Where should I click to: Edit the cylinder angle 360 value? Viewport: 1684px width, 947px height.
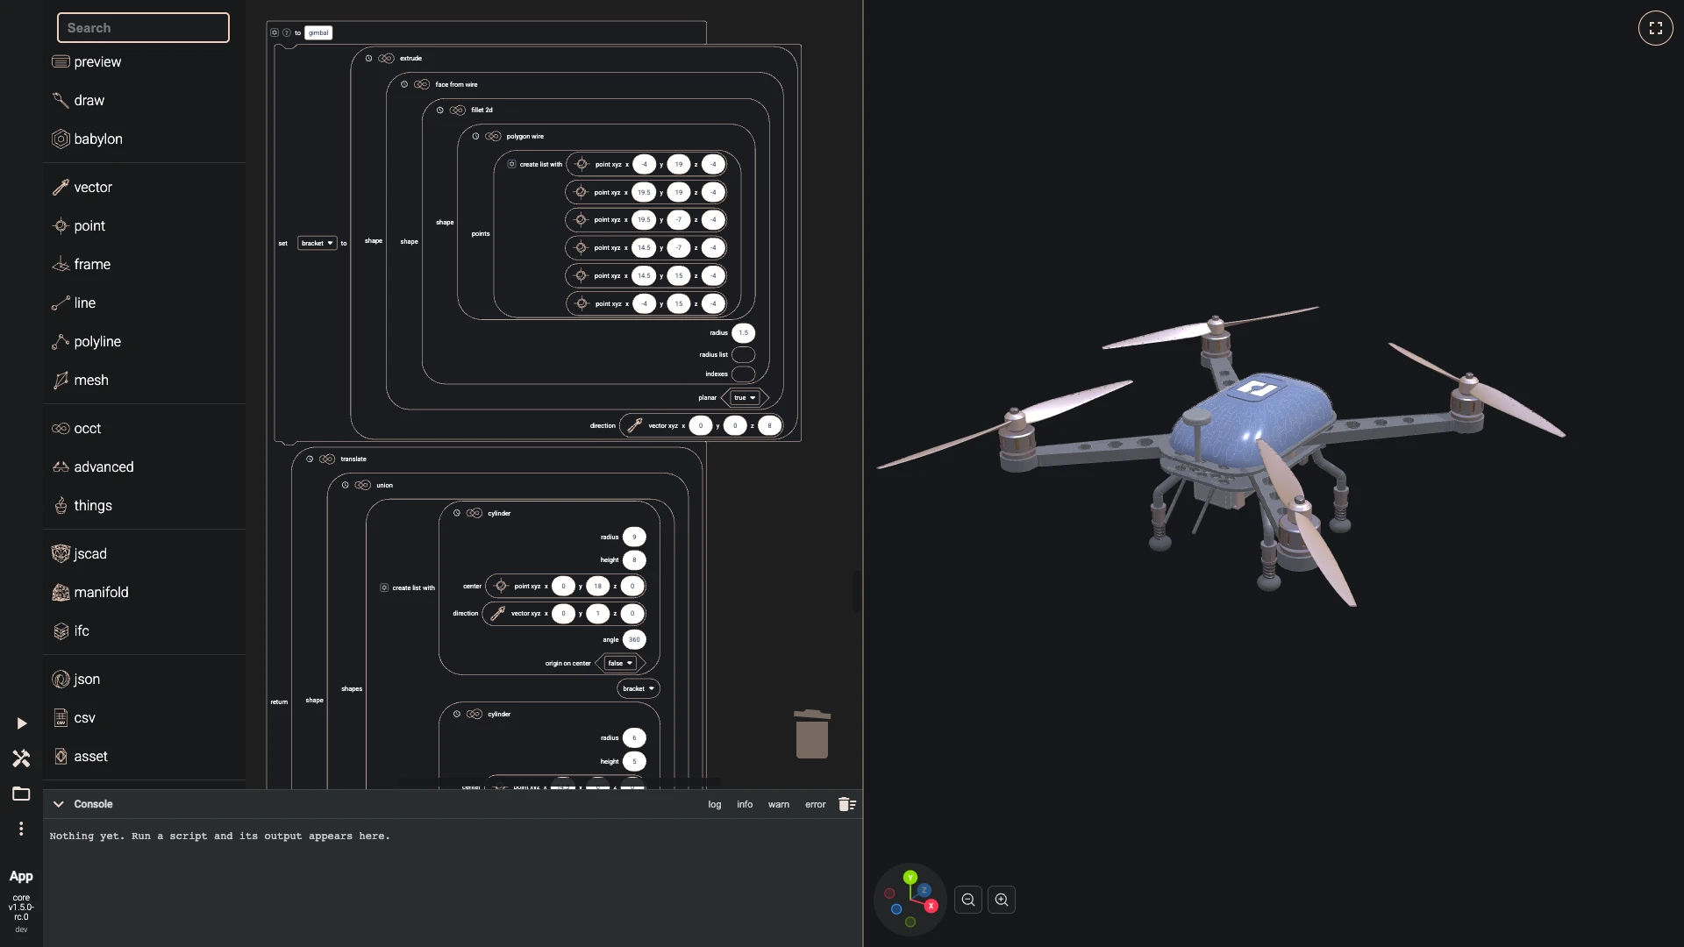click(x=634, y=640)
